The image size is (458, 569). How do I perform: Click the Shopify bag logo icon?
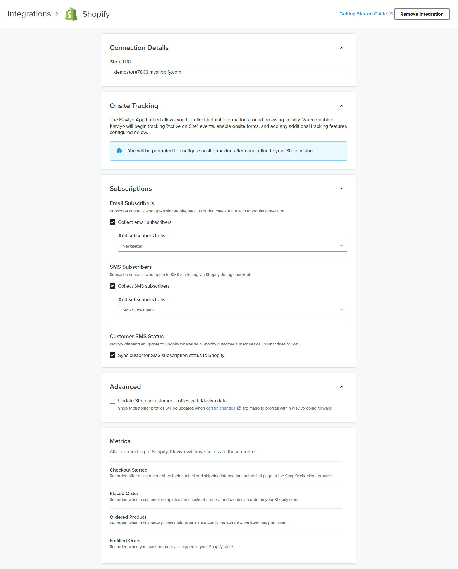[x=71, y=14]
